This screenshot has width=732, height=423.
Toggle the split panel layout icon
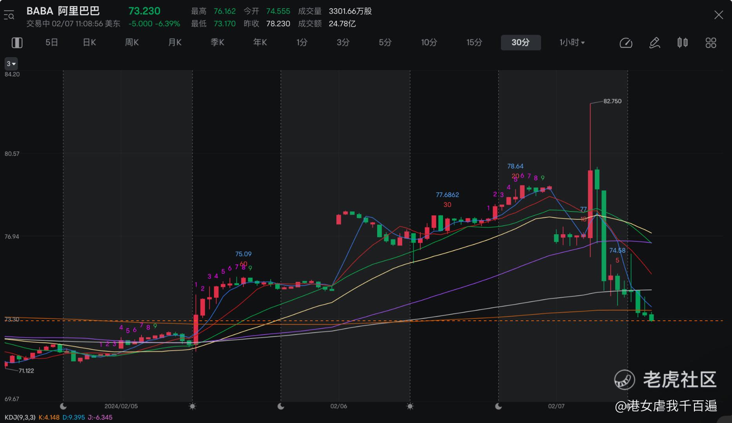[17, 43]
